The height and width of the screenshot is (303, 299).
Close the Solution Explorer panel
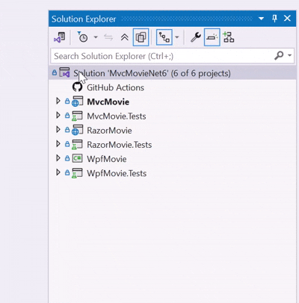[288, 19]
